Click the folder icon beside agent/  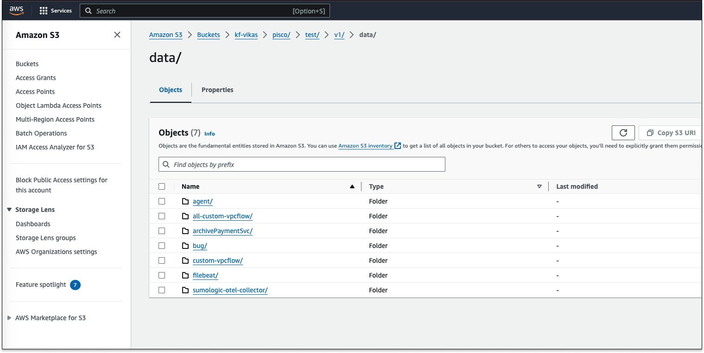click(x=185, y=201)
